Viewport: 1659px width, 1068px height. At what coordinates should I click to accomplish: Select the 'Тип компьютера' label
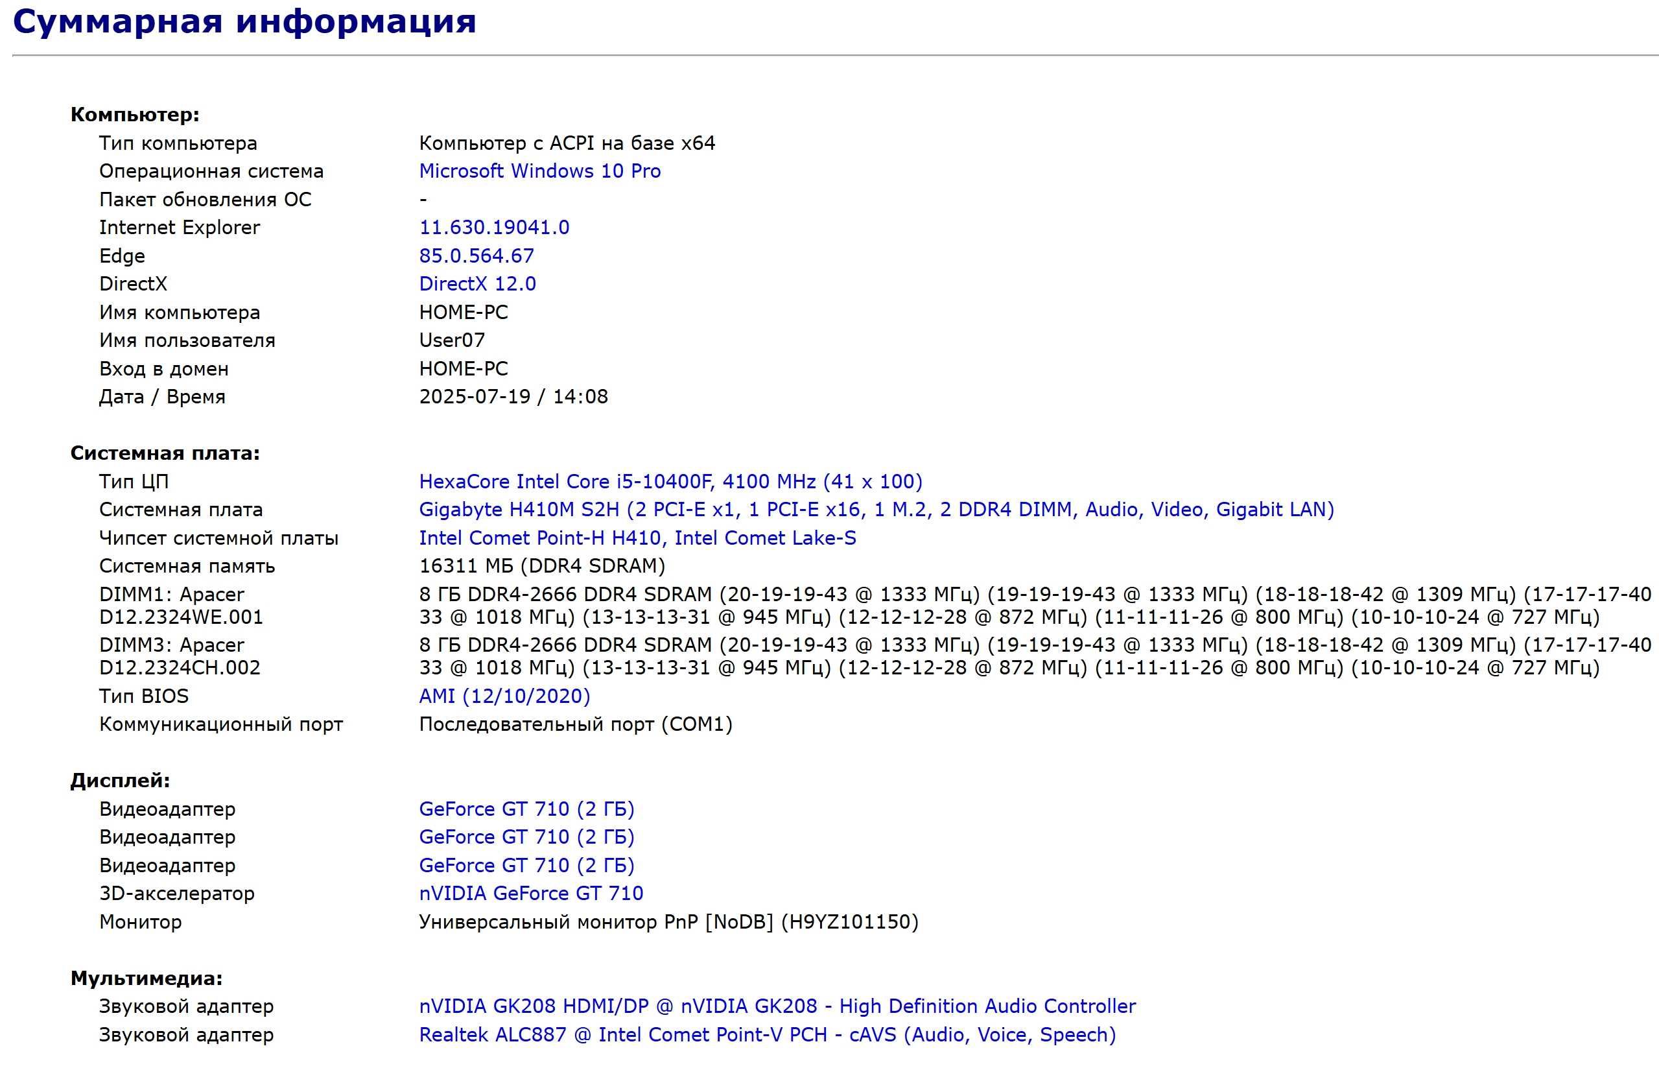178,143
